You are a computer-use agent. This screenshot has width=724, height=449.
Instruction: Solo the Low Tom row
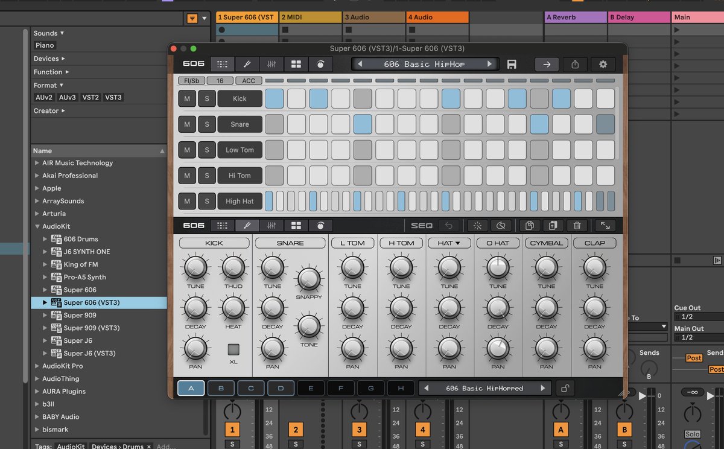click(x=206, y=150)
